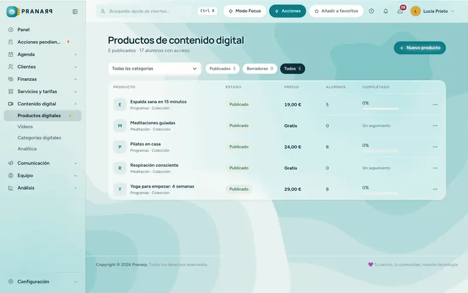This screenshot has width=468, height=293.
Task: Open more options for Meditaciones guiadas row
Action: tap(435, 126)
